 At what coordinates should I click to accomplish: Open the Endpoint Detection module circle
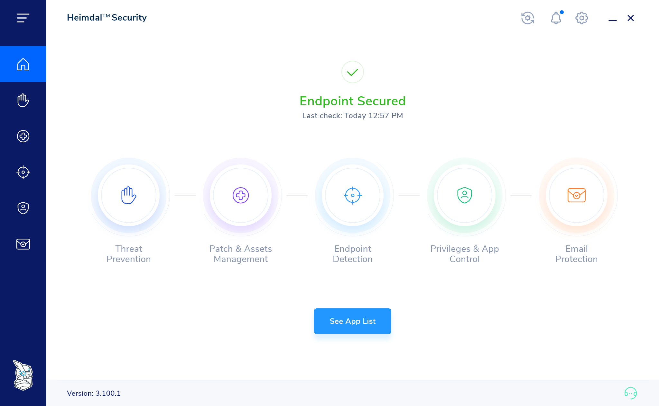[x=353, y=195]
